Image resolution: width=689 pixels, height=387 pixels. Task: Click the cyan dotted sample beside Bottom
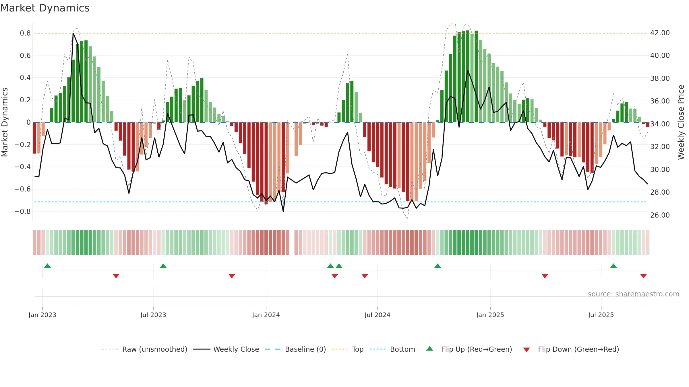pos(378,349)
